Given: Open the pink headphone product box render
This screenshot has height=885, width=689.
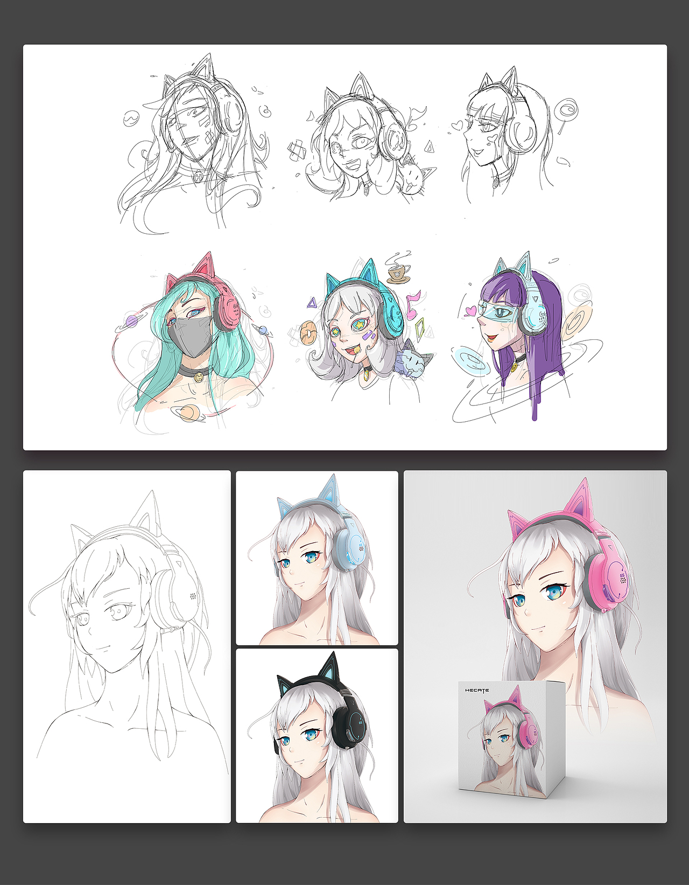Looking at the screenshot, I should point(535,646).
